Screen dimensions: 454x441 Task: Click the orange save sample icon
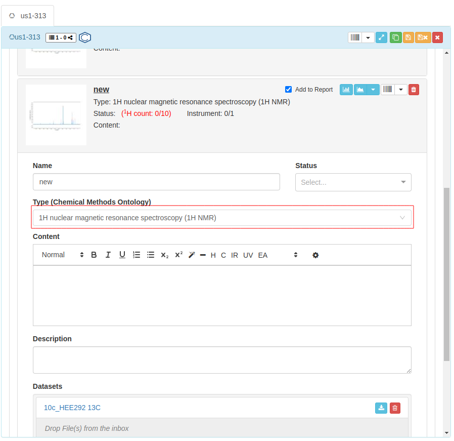click(408, 37)
